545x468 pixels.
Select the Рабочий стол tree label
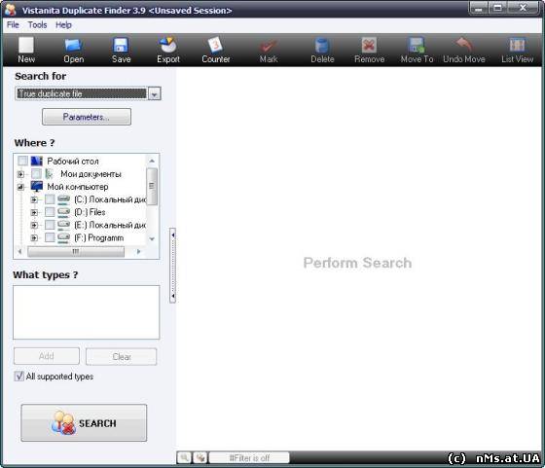73,161
